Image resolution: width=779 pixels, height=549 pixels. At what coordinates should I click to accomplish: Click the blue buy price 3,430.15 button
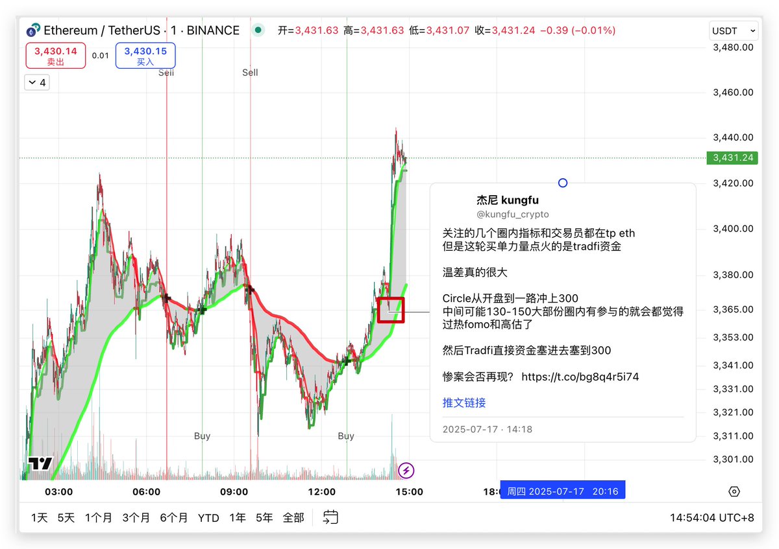(145, 56)
